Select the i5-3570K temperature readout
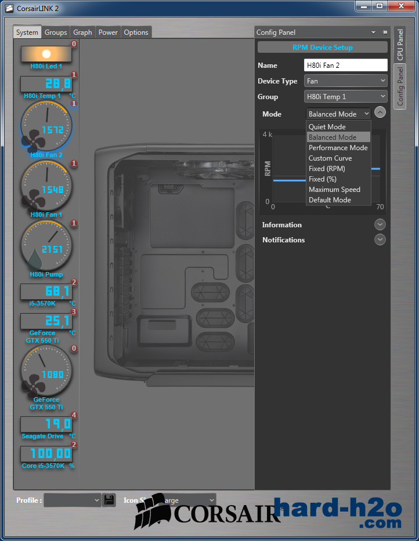 (x=46, y=292)
